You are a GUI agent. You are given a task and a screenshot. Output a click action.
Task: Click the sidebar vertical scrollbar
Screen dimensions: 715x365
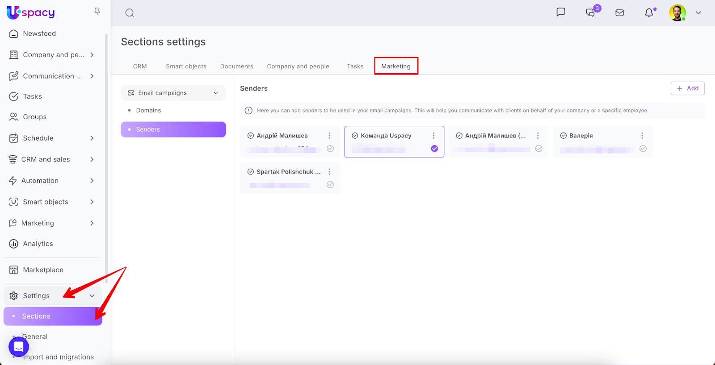click(106, 156)
